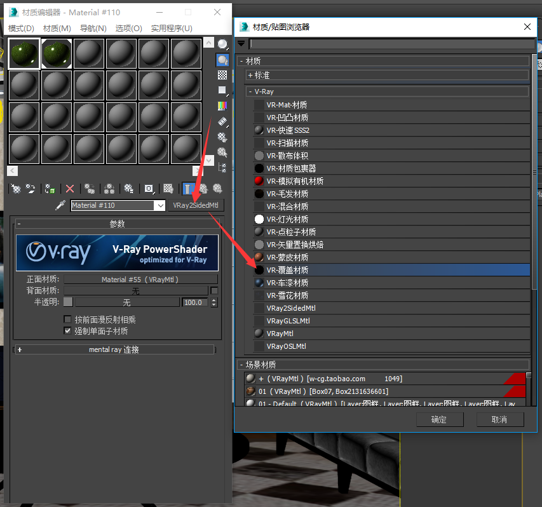Select the VR-蒙皮材质 brown sphere icon
This screenshot has height=507, width=542.
pos(259,257)
